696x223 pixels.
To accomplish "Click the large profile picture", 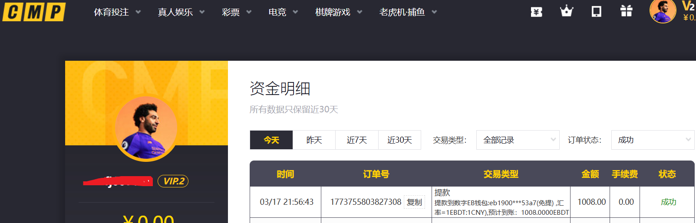I will tap(146, 128).
